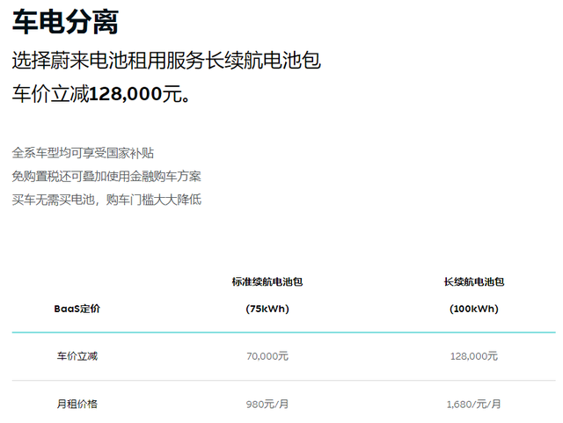The width and height of the screenshot is (563, 423).
Task: Click the line 全系车型均可享受国家补贴
Action: (83, 153)
